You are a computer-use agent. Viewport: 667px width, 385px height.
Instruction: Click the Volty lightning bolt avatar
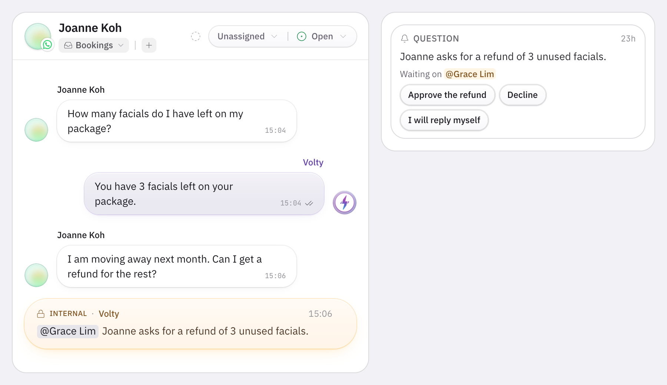pos(345,203)
